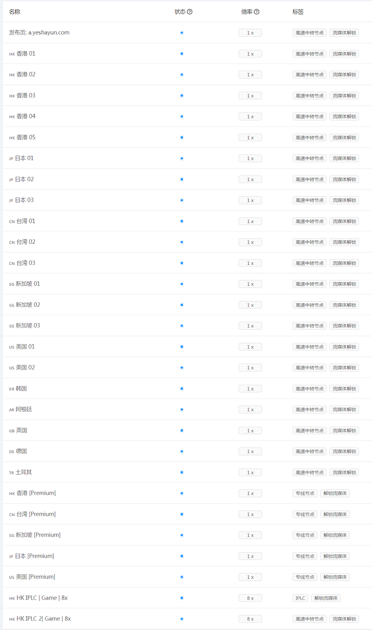Select the 德国 node name
Viewport: 372px width, 630px height.
point(22,451)
